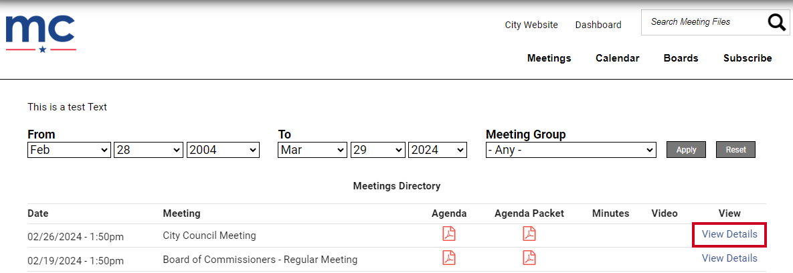Open Board of Commissioners agenda PDF
793x273 pixels.
[x=449, y=258]
